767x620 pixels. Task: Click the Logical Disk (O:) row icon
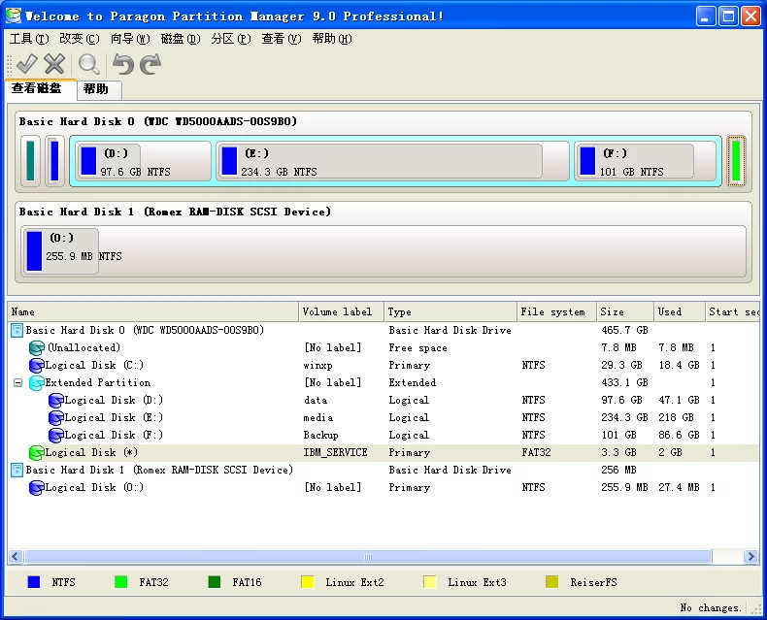pos(37,487)
